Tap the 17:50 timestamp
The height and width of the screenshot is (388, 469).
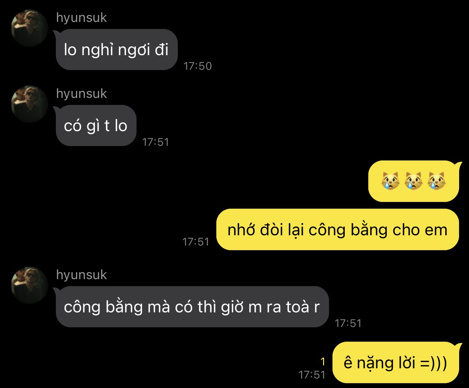point(198,66)
